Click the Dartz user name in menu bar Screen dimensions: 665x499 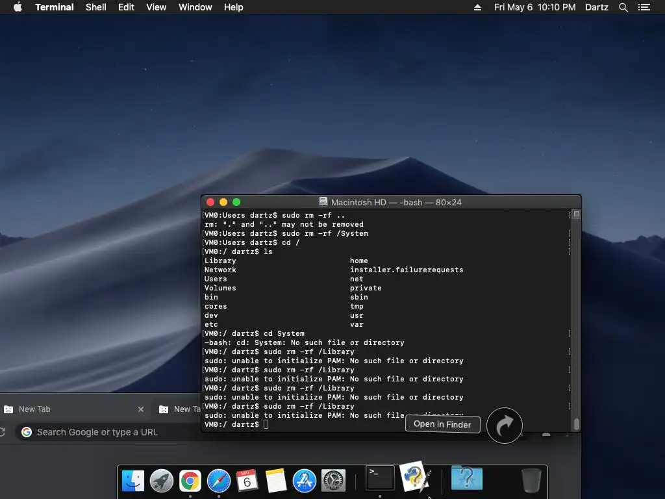click(596, 7)
